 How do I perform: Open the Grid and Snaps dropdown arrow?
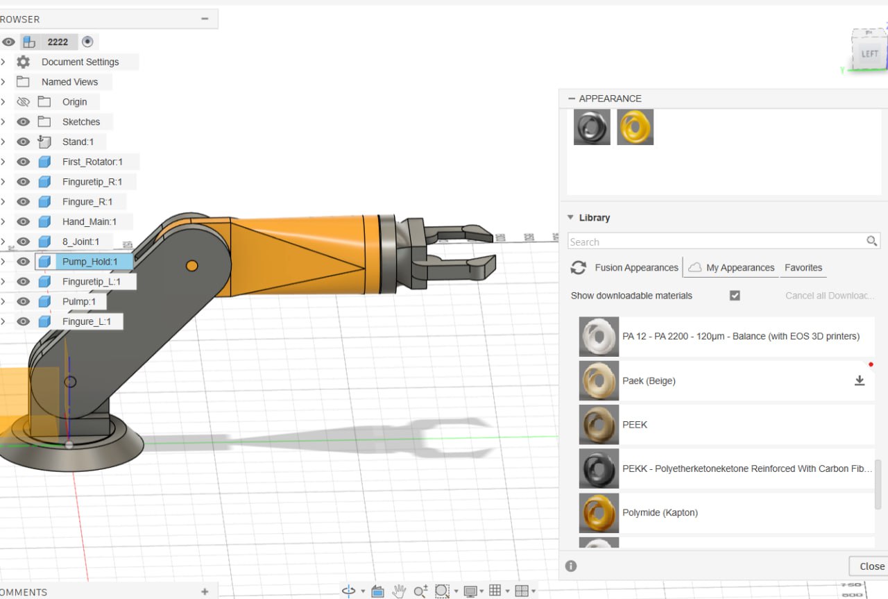[x=507, y=592]
